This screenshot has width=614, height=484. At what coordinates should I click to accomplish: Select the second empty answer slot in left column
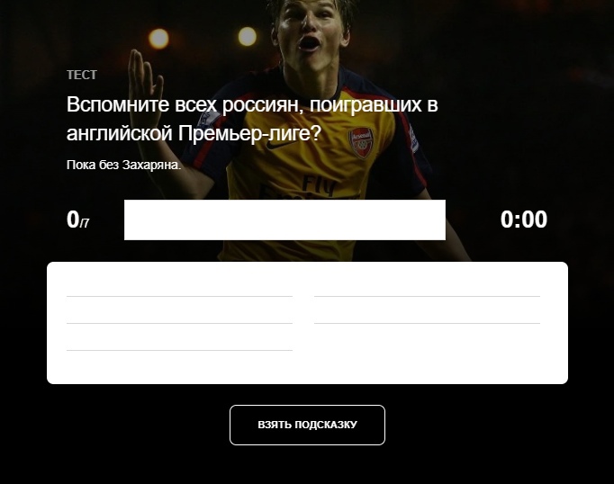179,310
